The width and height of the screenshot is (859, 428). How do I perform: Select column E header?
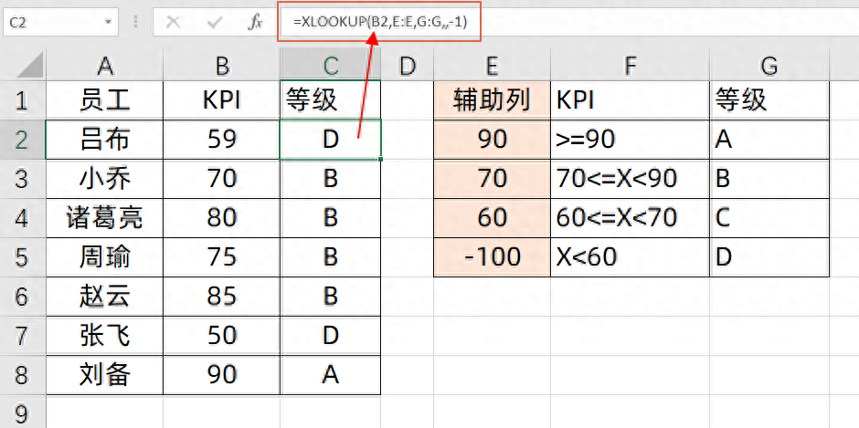(492, 67)
